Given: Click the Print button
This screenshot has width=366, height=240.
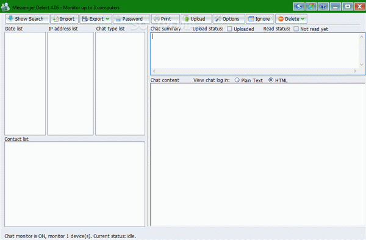Looking at the screenshot, I should 165,19.
